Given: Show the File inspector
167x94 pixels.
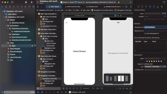Looking at the screenshot, I should click(138, 7).
